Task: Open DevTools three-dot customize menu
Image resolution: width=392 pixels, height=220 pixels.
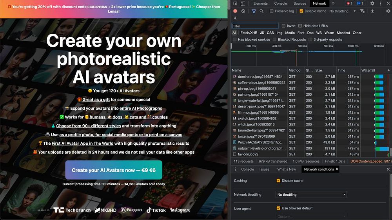Action: (381, 3)
